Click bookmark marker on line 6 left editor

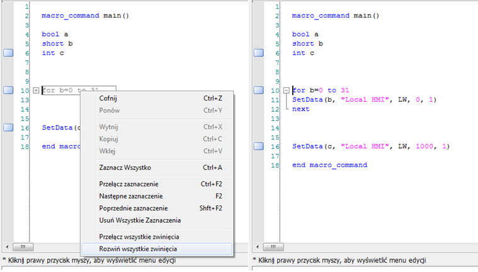(8, 53)
